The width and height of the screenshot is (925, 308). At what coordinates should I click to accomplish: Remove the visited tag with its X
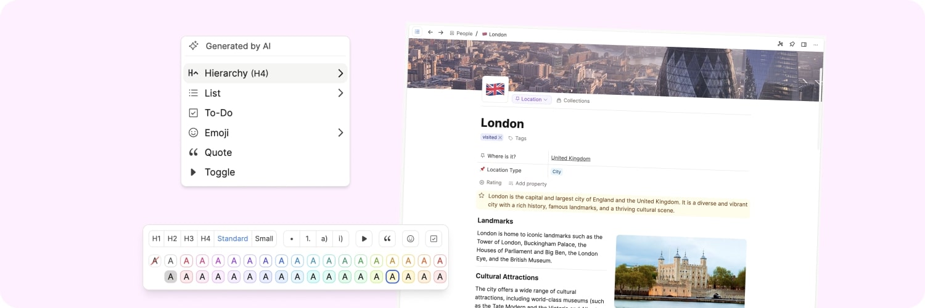pyautogui.click(x=500, y=137)
